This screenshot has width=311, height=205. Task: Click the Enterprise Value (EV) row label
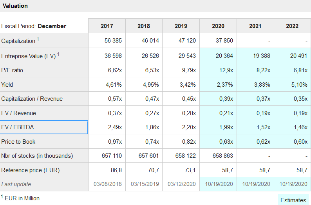29,56
